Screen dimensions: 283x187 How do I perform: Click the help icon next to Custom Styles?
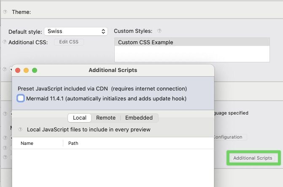click(x=159, y=31)
